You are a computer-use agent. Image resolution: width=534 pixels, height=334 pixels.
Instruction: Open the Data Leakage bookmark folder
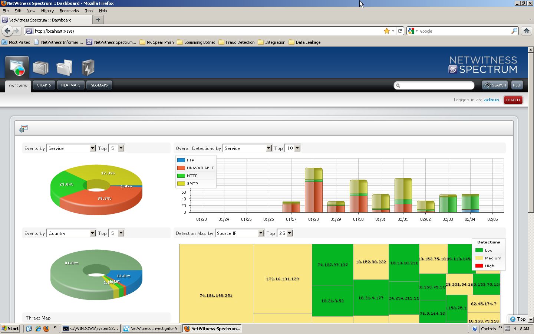(x=304, y=42)
